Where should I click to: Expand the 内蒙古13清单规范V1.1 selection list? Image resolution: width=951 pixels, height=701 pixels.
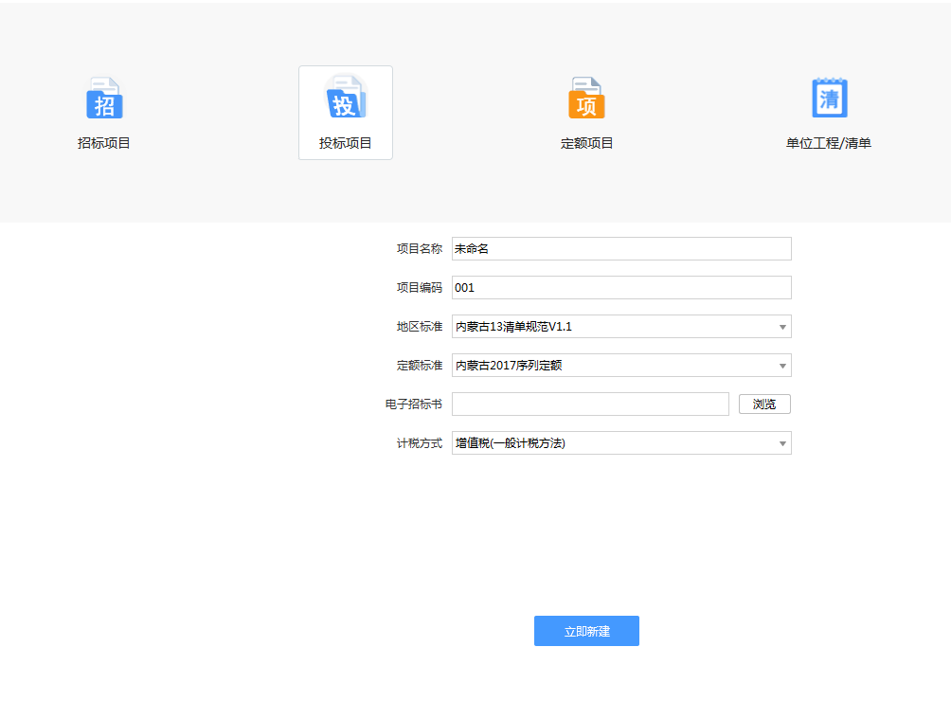[x=782, y=326]
